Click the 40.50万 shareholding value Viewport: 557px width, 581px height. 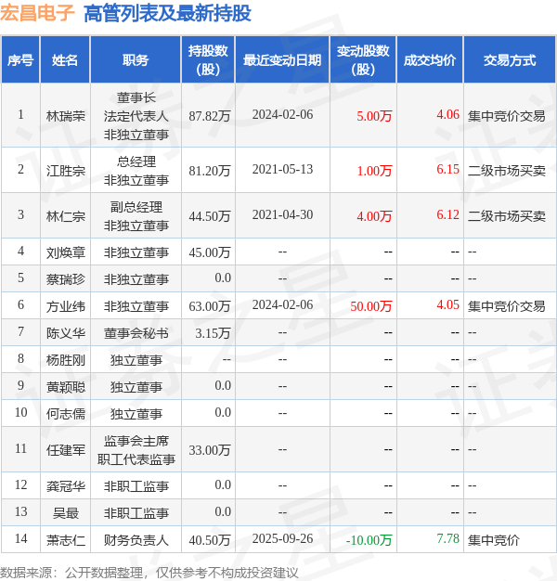(x=210, y=540)
